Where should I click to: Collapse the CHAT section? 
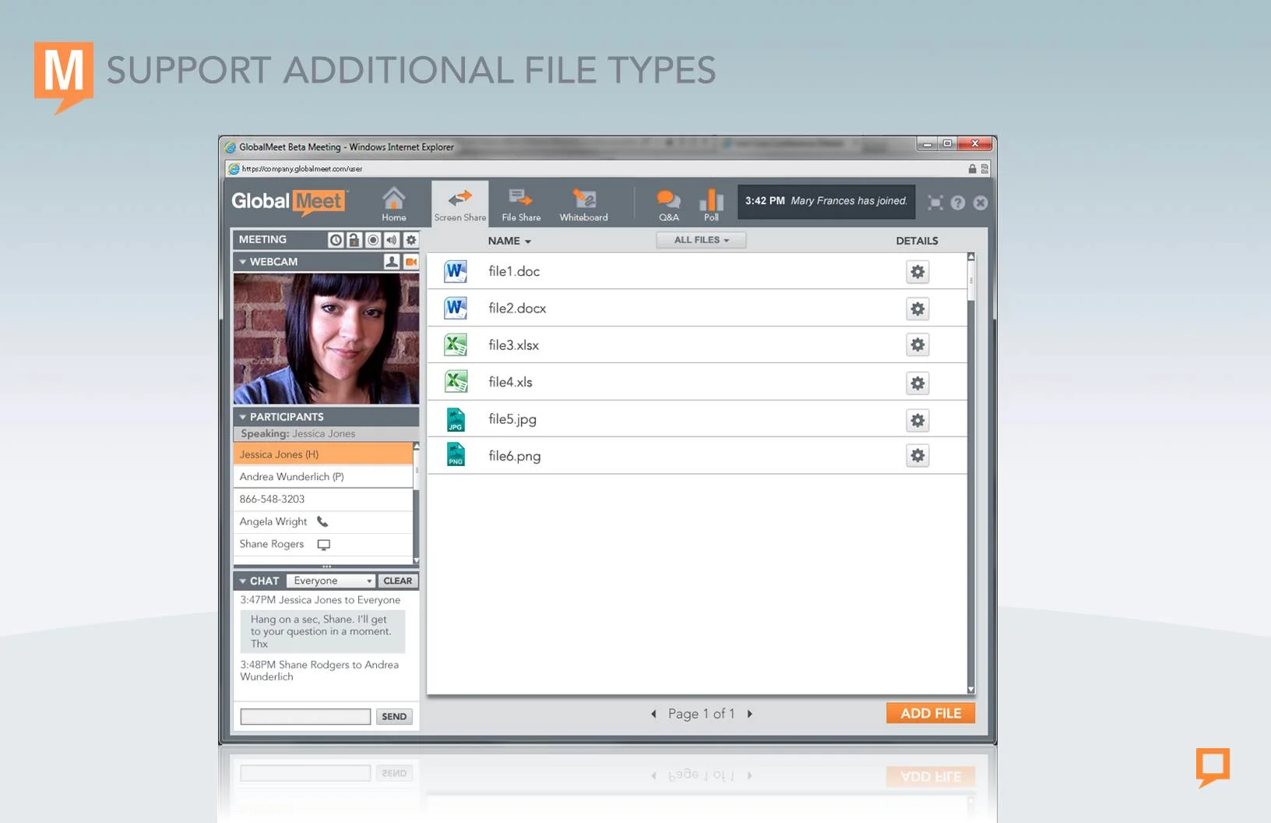[243, 581]
